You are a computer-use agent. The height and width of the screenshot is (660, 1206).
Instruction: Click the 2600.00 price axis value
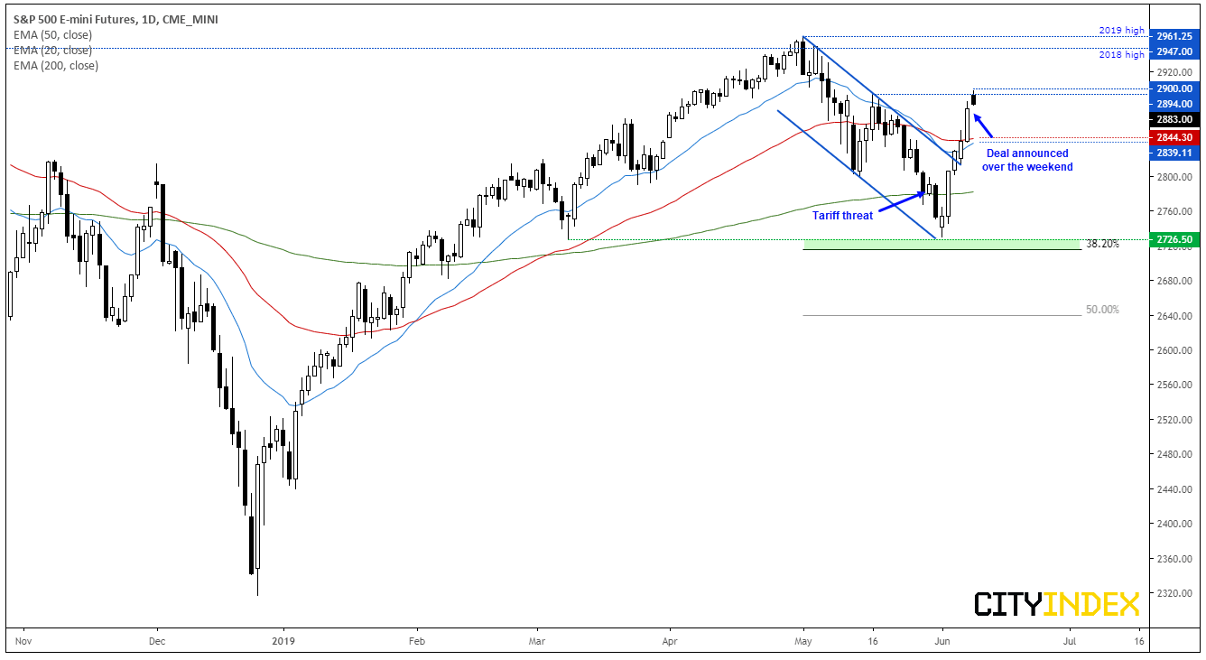click(x=1174, y=350)
